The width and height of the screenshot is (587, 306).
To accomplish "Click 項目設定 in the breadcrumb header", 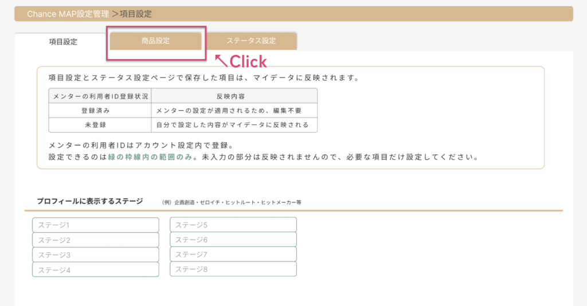I will pos(136,14).
